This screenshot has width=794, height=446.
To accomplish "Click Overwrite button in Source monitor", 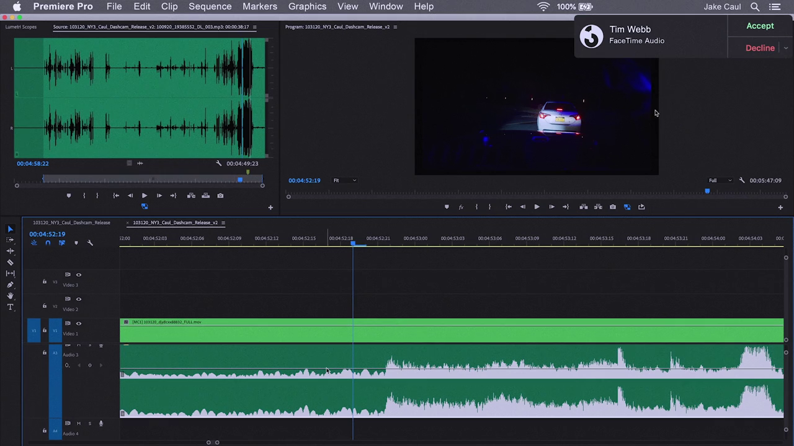I will click(206, 196).
